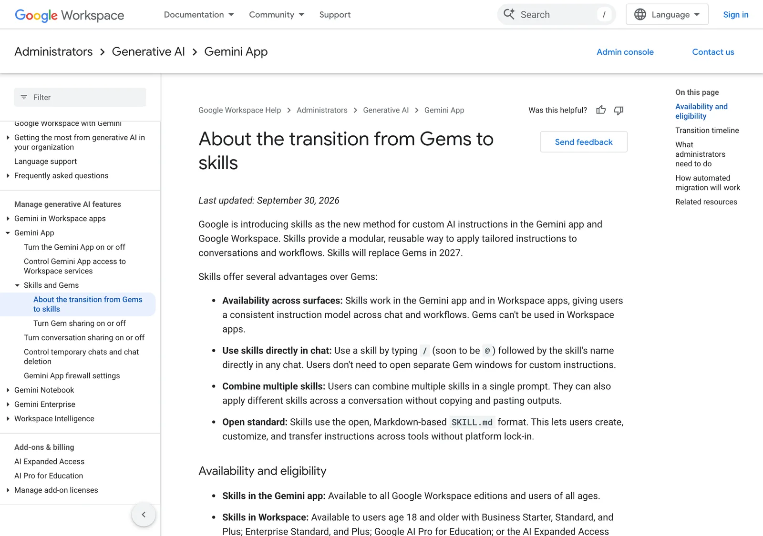The width and height of the screenshot is (763, 536).
Task: Open Turn Gem sharing on or off
Action: pyautogui.click(x=80, y=324)
